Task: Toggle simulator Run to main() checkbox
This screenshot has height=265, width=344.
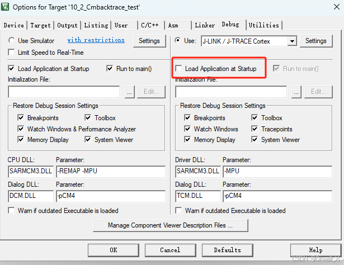Action: tap(110, 68)
